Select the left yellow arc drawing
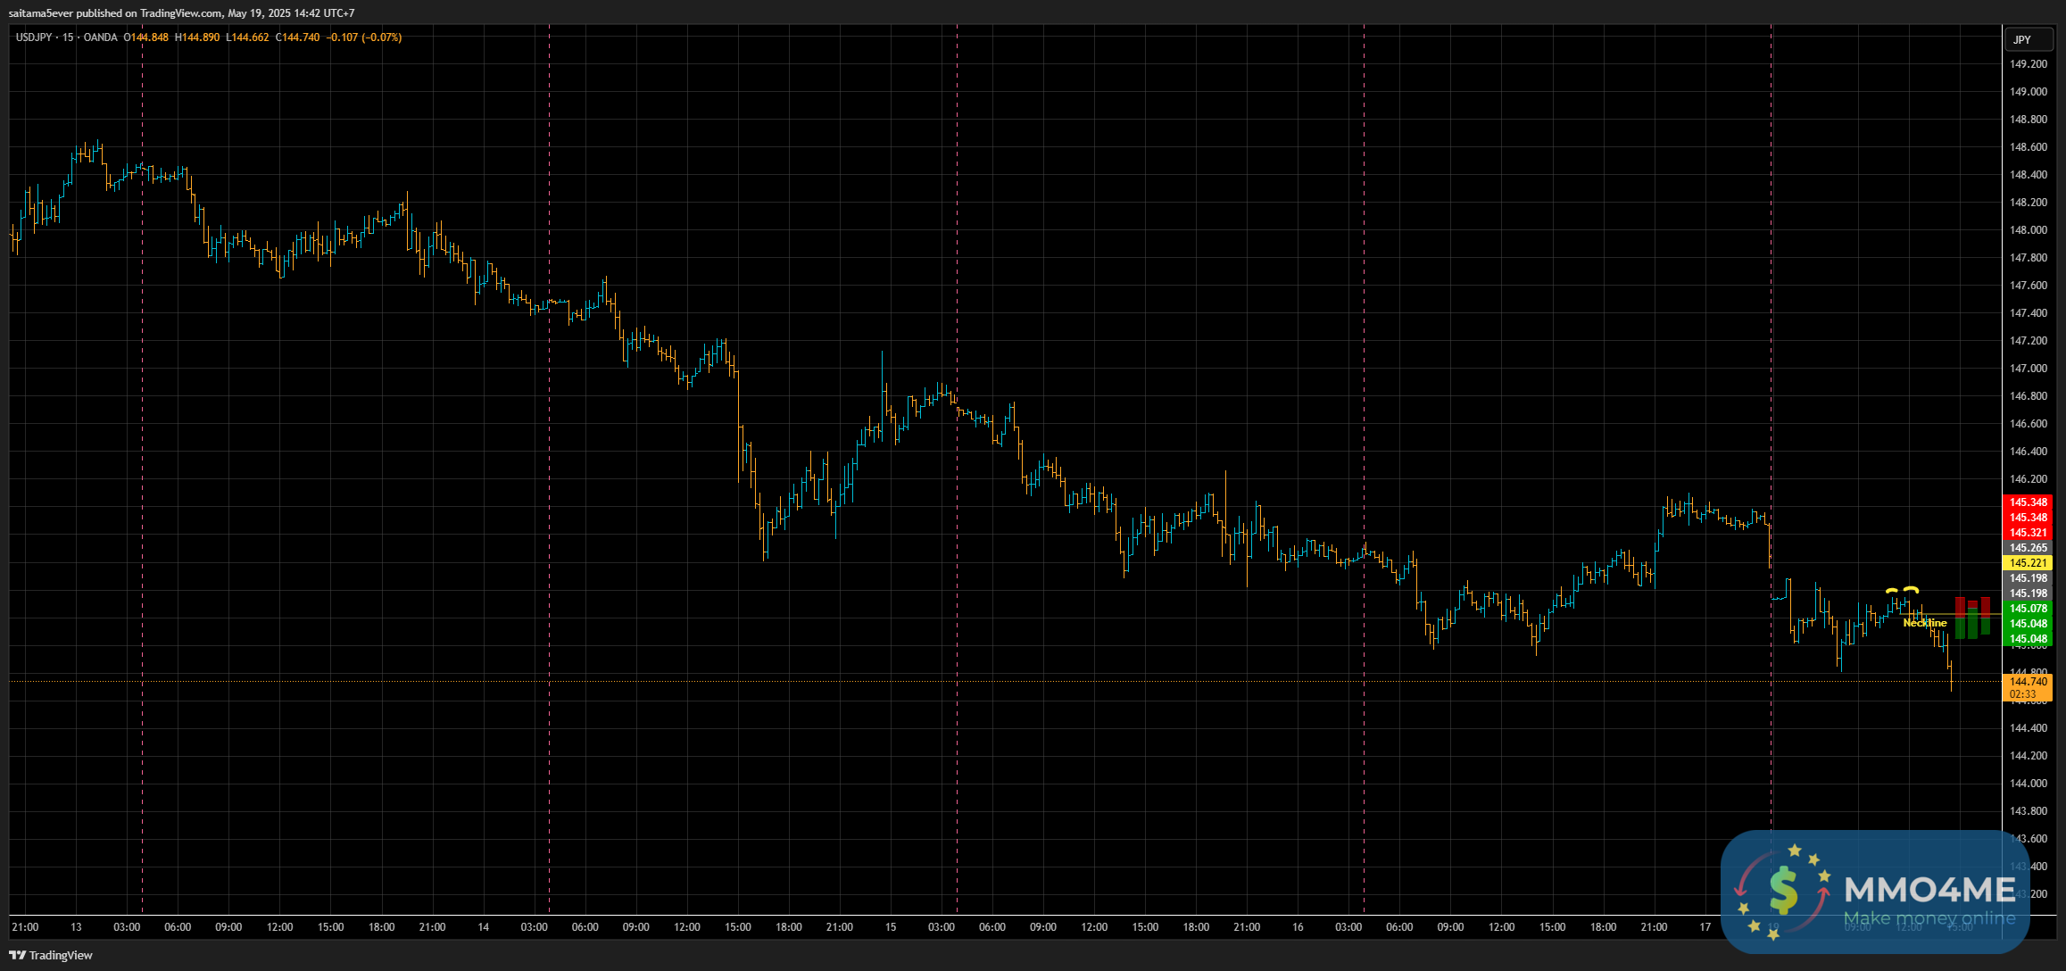The height and width of the screenshot is (971, 2066). [x=1892, y=590]
